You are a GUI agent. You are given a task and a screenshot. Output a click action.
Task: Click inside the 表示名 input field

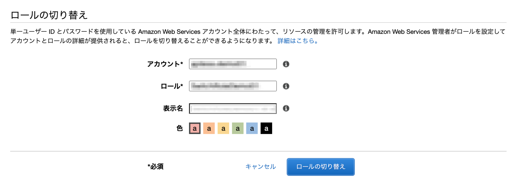coord(232,108)
